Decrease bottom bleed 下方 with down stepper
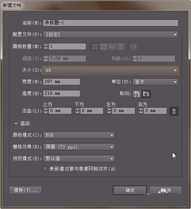 click(x=77, y=112)
